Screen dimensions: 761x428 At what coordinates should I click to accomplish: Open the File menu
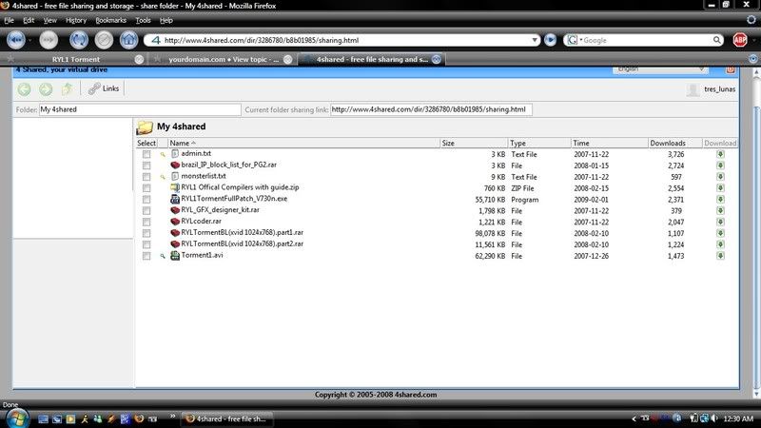(9, 20)
